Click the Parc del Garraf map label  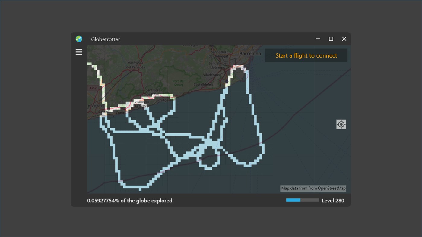click(179, 83)
